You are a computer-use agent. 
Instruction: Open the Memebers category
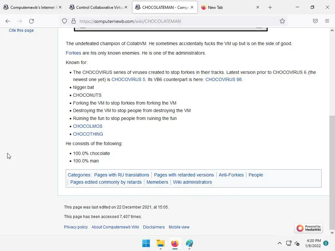pos(157,182)
